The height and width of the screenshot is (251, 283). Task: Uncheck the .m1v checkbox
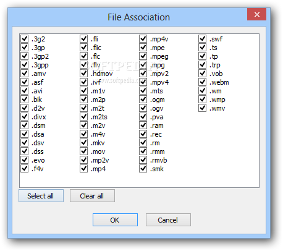(84, 91)
